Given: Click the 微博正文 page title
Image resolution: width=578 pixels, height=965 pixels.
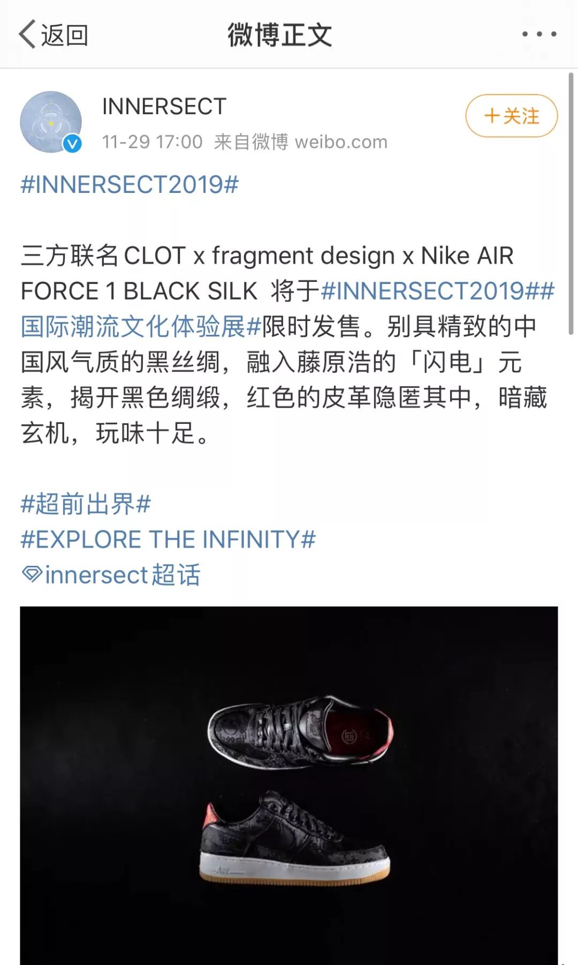Looking at the screenshot, I should [x=280, y=35].
